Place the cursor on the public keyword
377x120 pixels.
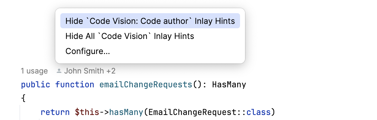pos(35,85)
